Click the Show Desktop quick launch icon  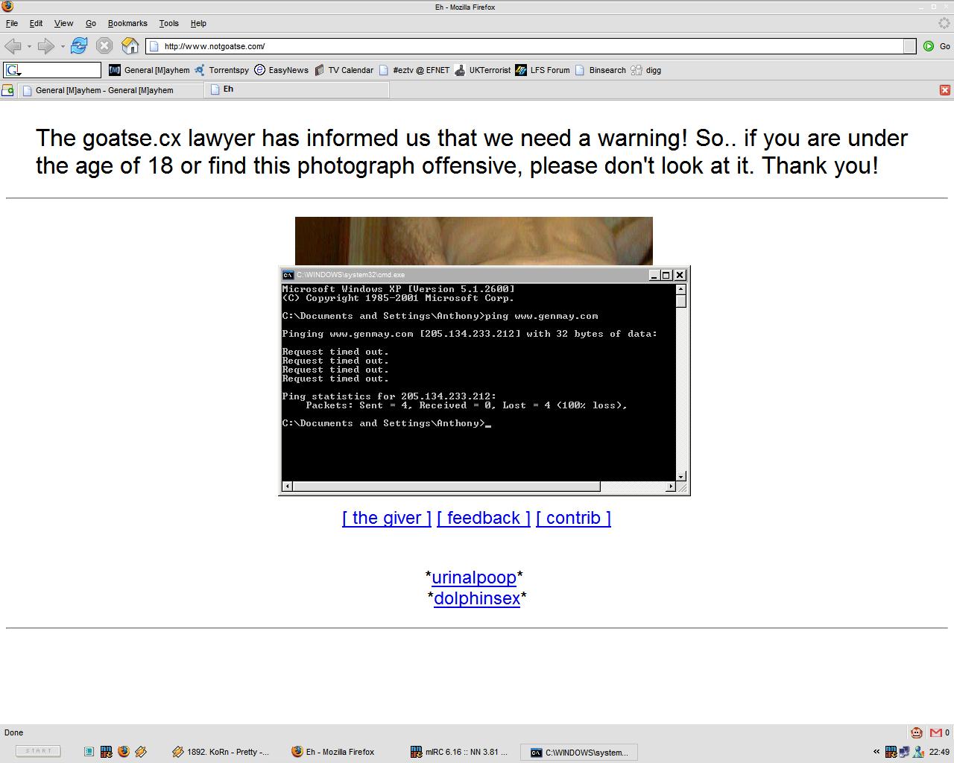pos(89,752)
